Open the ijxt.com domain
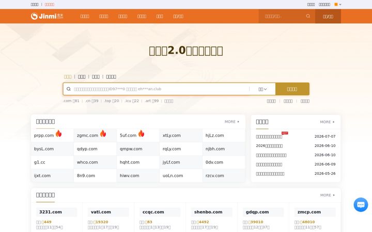The height and width of the screenshot is (232, 372). [42, 176]
